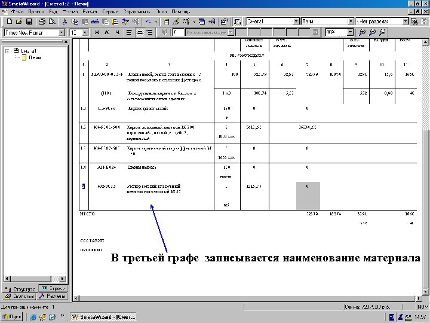Toggle underline Ч formatting
The width and height of the screenshot is (430, 323).
tap(117, 32)
